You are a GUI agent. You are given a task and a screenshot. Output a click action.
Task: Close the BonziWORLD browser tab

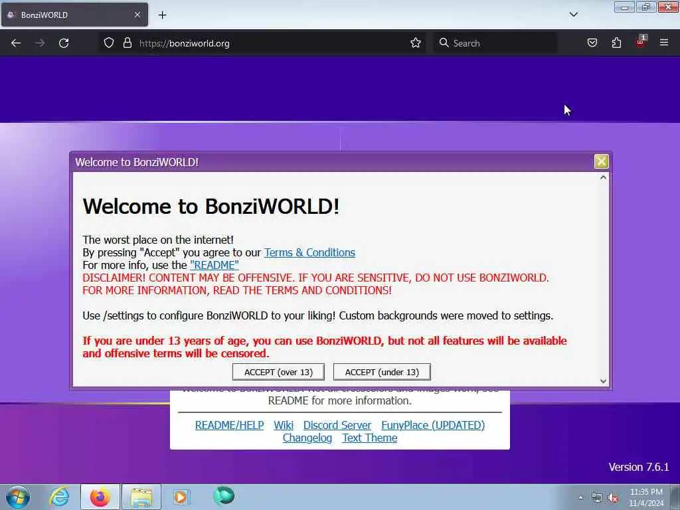coord(137,15)
